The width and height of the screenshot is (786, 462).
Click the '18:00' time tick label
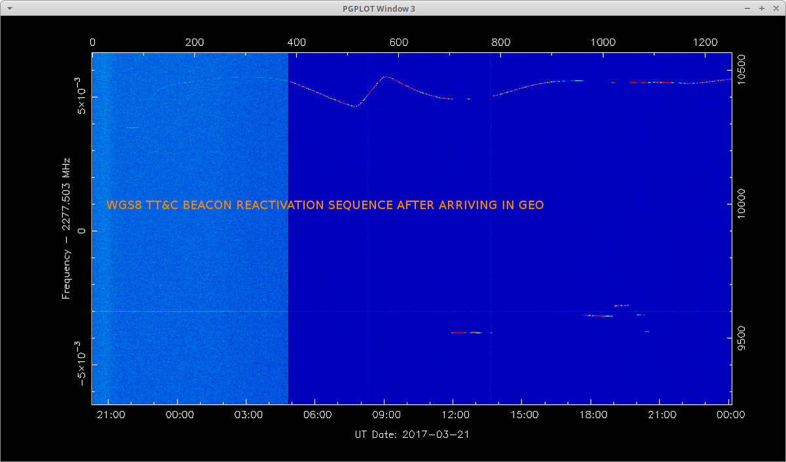click(593, 414)
